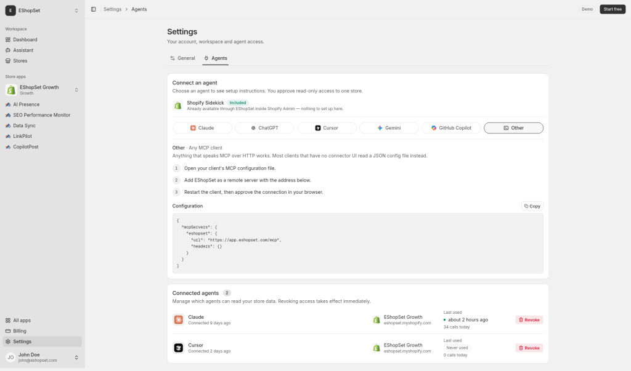The image size is (631, 371).
Task: Click the CopilotPost app icon
Action: pyautogui.click(x=8, y=146)
